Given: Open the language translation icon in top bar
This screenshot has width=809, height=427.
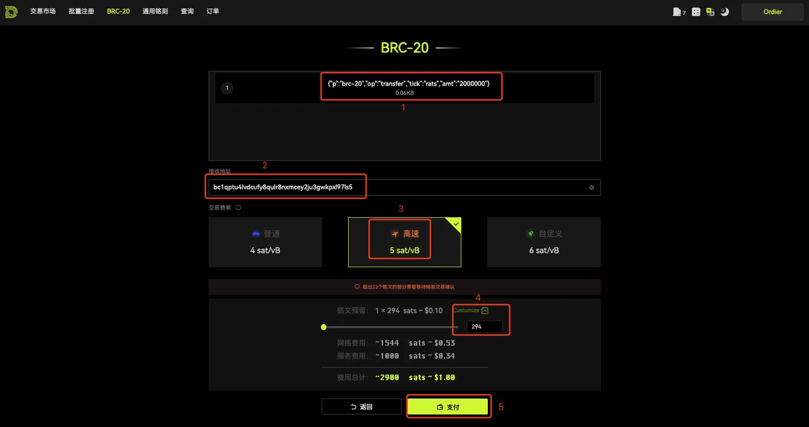Looking at the screenshot, I should (x=710, y=11).
